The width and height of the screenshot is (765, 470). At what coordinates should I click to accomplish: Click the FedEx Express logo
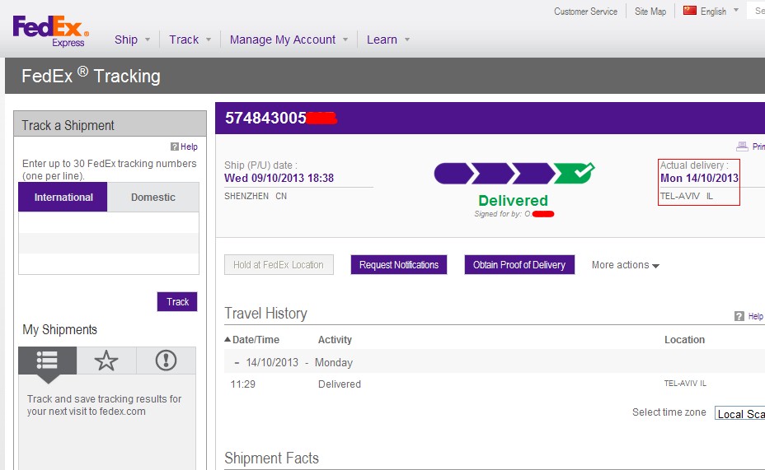click(51, 31)
